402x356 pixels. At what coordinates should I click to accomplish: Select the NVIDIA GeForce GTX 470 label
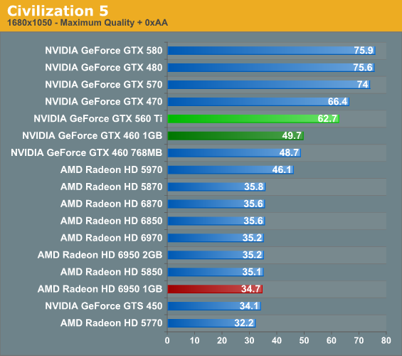[x=104, y=102]
